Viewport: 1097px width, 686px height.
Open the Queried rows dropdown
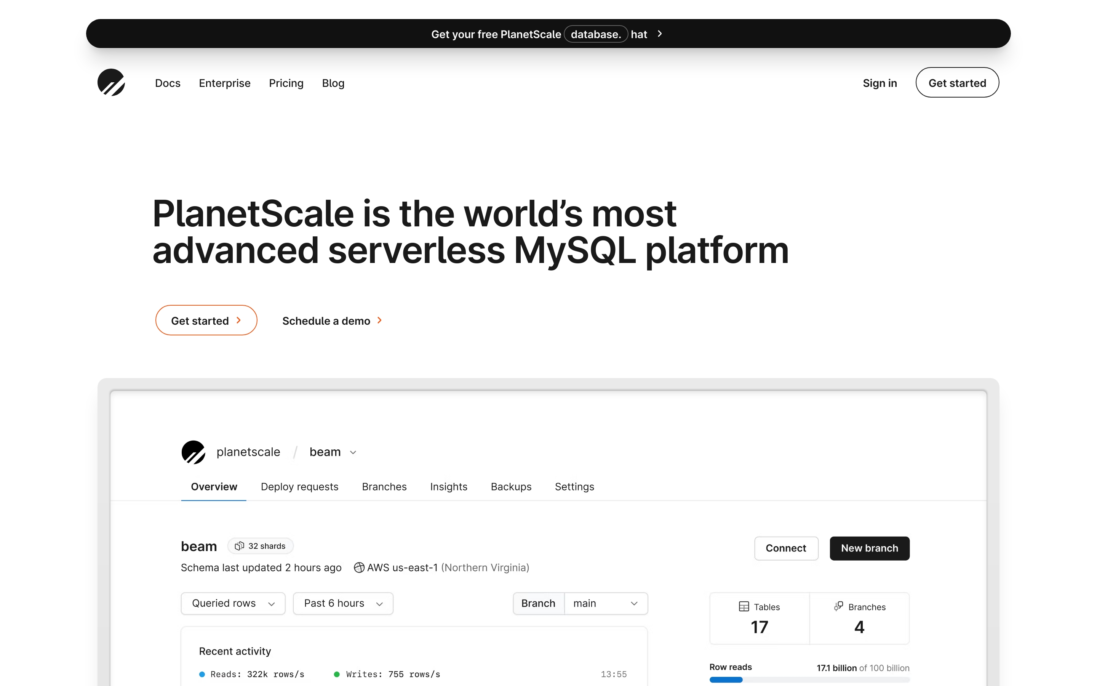[233, 603]
